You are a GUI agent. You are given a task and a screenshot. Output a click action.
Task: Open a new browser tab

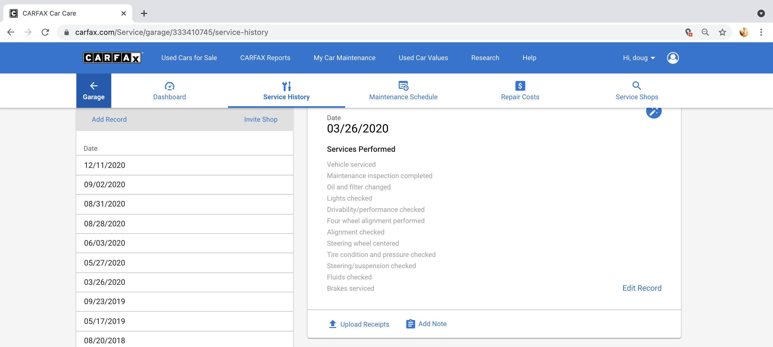[x=144, y=13]
